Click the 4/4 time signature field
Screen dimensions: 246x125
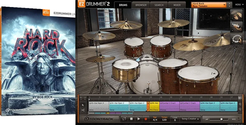pyautogui.click(x=155, y=119)
